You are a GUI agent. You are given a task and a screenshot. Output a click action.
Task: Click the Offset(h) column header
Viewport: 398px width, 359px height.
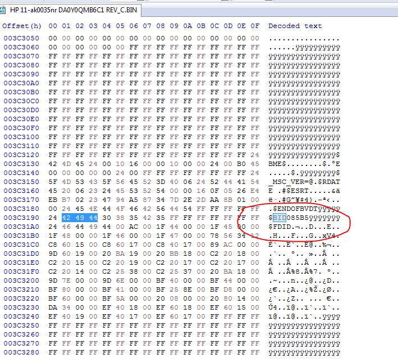[x=22, y=26]
